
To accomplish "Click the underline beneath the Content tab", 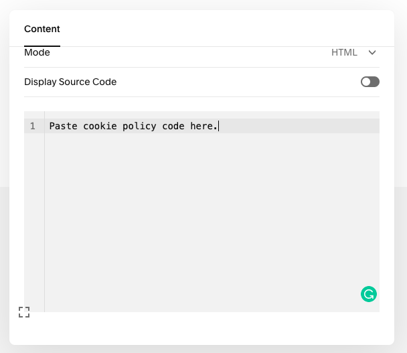I will [x=42, y=46].
